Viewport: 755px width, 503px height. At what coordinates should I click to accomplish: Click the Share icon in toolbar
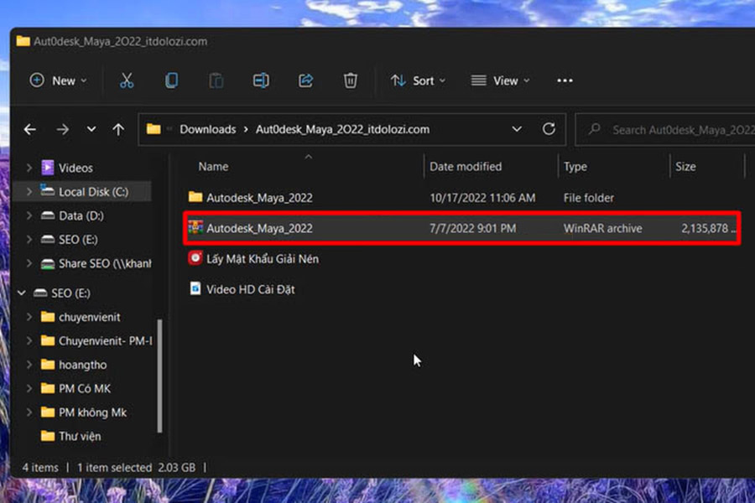point(305,80)
